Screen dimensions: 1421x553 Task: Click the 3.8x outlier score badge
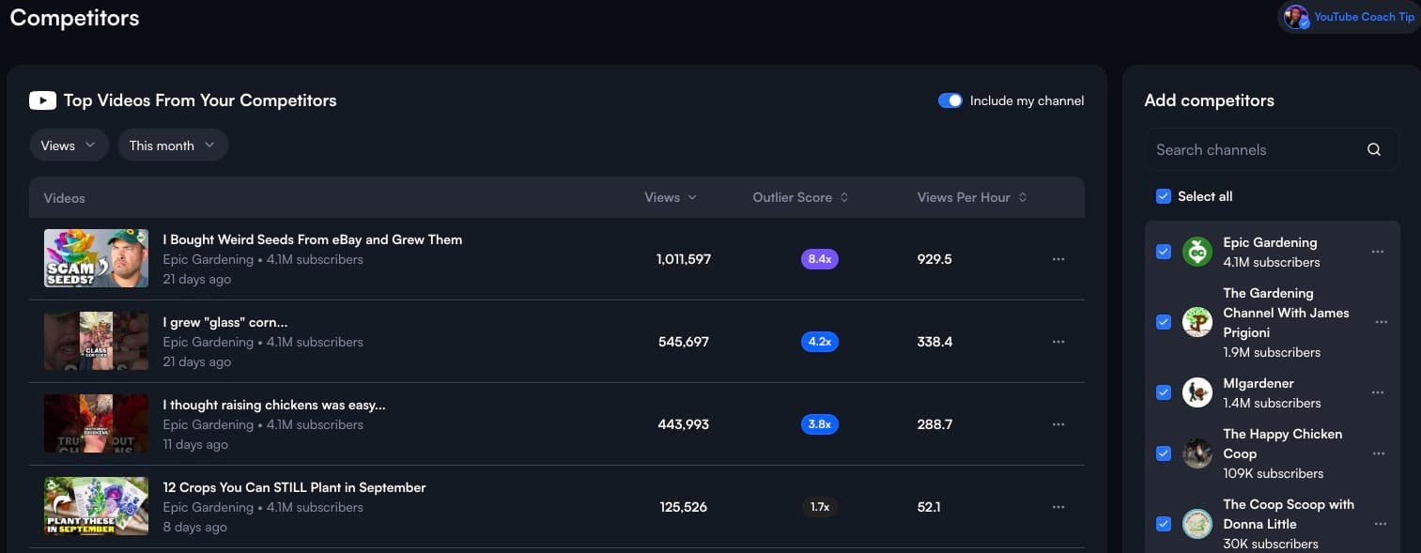tap(820, 424)
